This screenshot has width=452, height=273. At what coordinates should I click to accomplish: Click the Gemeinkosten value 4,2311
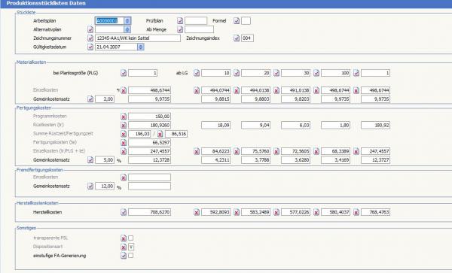(216, 160)
